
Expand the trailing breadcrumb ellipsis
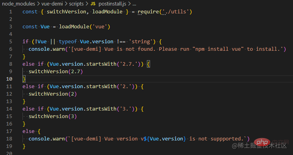[134, 4]
